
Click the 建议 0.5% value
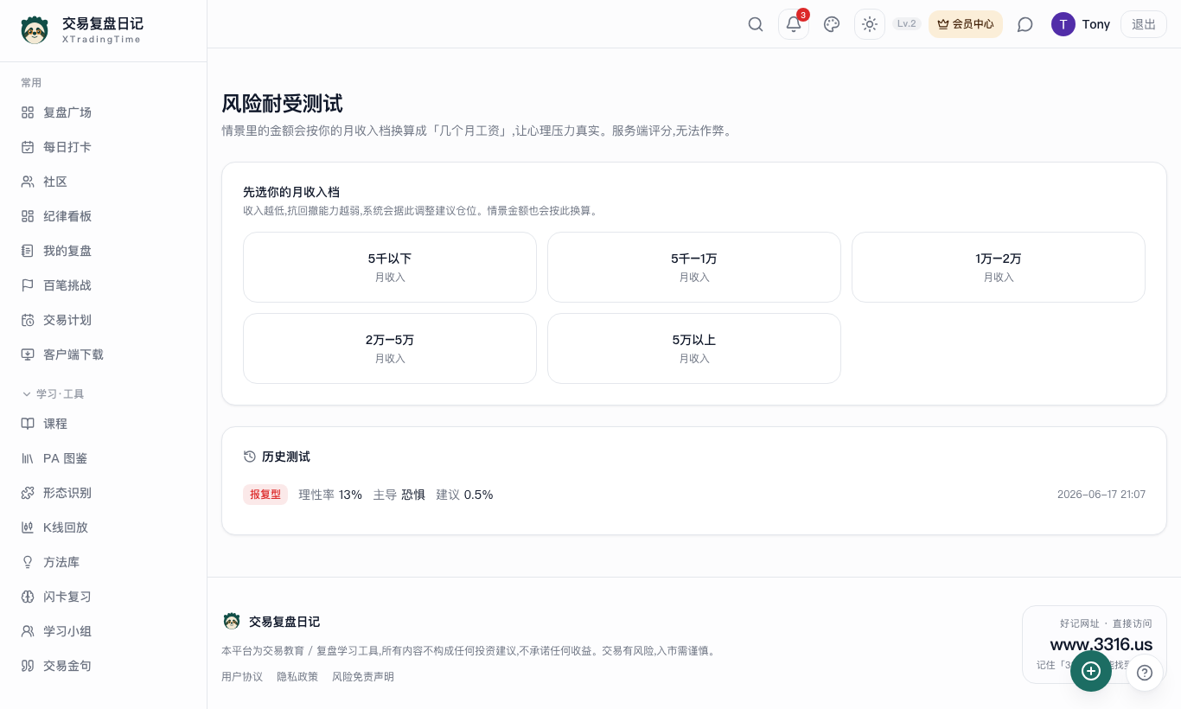pyautogui.click(x=464, y=495)
